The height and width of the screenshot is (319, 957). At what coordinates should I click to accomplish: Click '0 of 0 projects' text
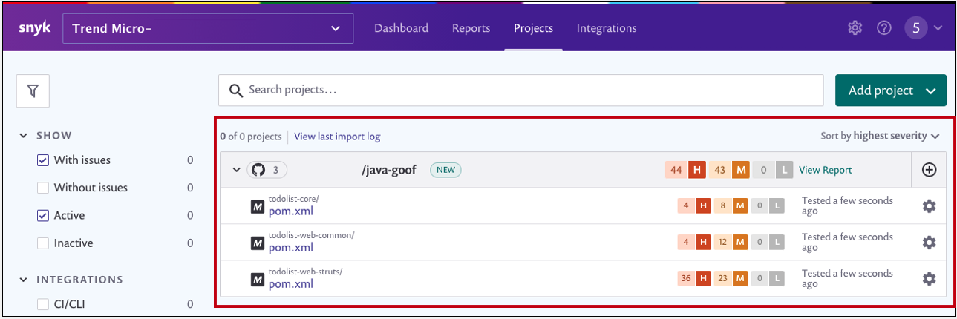251,137
